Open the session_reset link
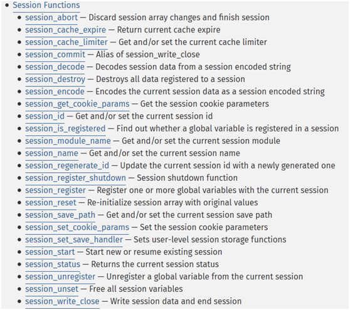 pyautogui.click(x=51, y=202)
